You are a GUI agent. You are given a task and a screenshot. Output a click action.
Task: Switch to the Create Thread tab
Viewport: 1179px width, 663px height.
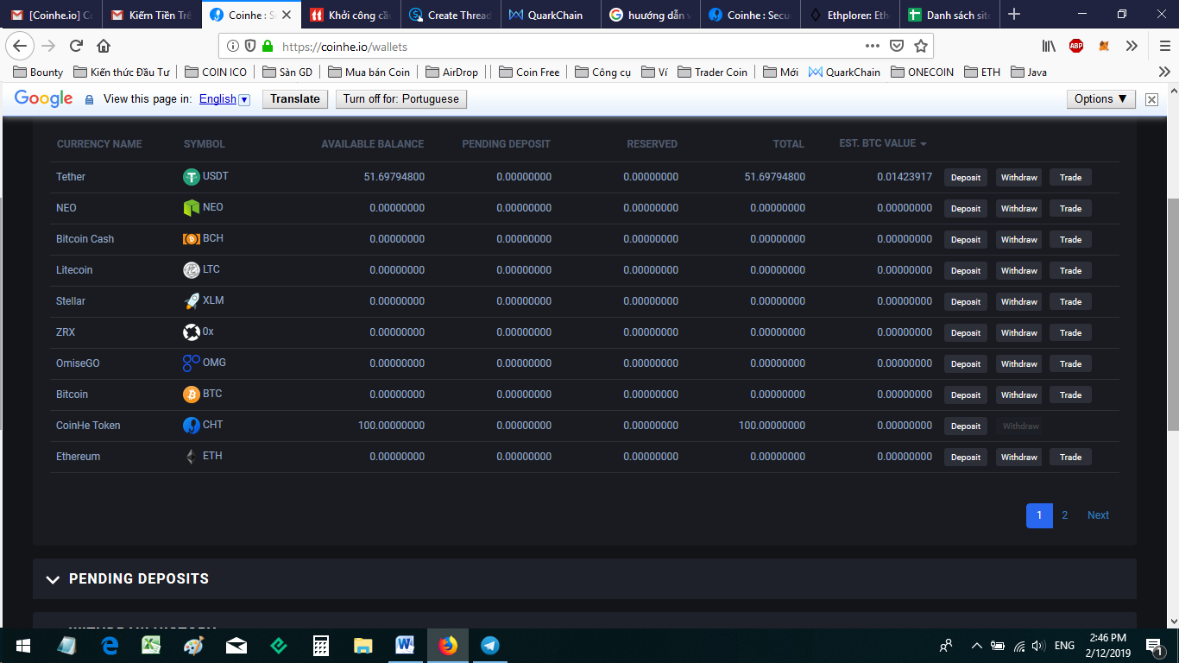pos(450,15)
